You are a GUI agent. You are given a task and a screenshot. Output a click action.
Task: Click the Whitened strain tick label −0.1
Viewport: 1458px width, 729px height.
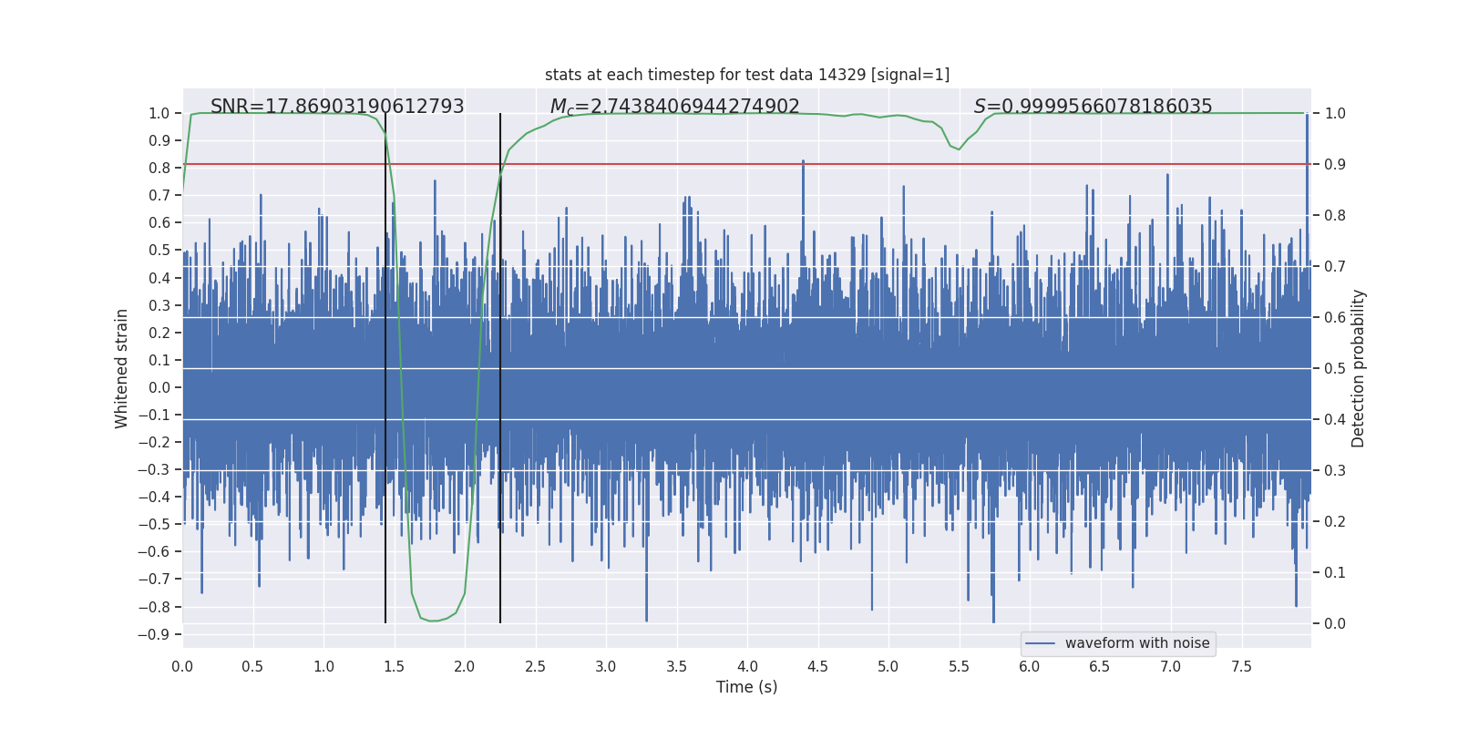click(155, 415)
